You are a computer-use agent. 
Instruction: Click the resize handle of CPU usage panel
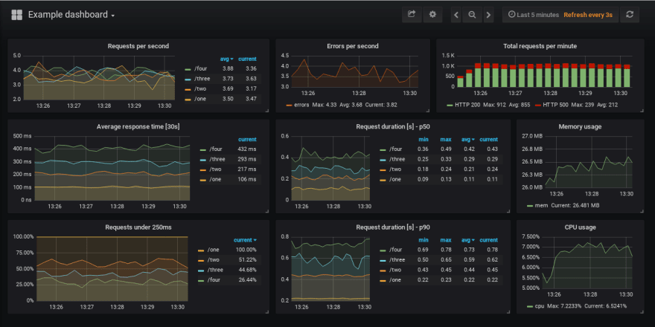tap(642, 311)
